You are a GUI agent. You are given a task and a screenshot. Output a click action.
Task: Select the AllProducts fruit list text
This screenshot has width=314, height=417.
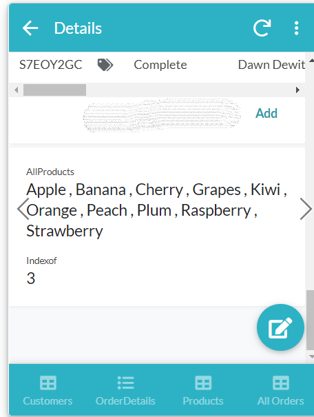[157, 210]
